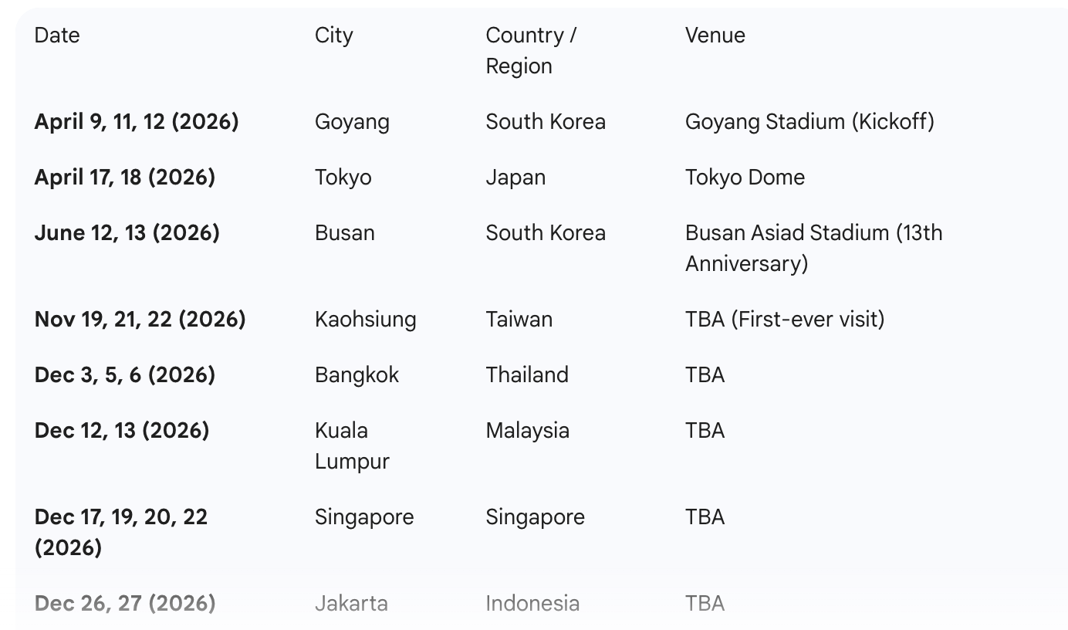Select the Tokyo Dome venue cell

tap(745, 178)
